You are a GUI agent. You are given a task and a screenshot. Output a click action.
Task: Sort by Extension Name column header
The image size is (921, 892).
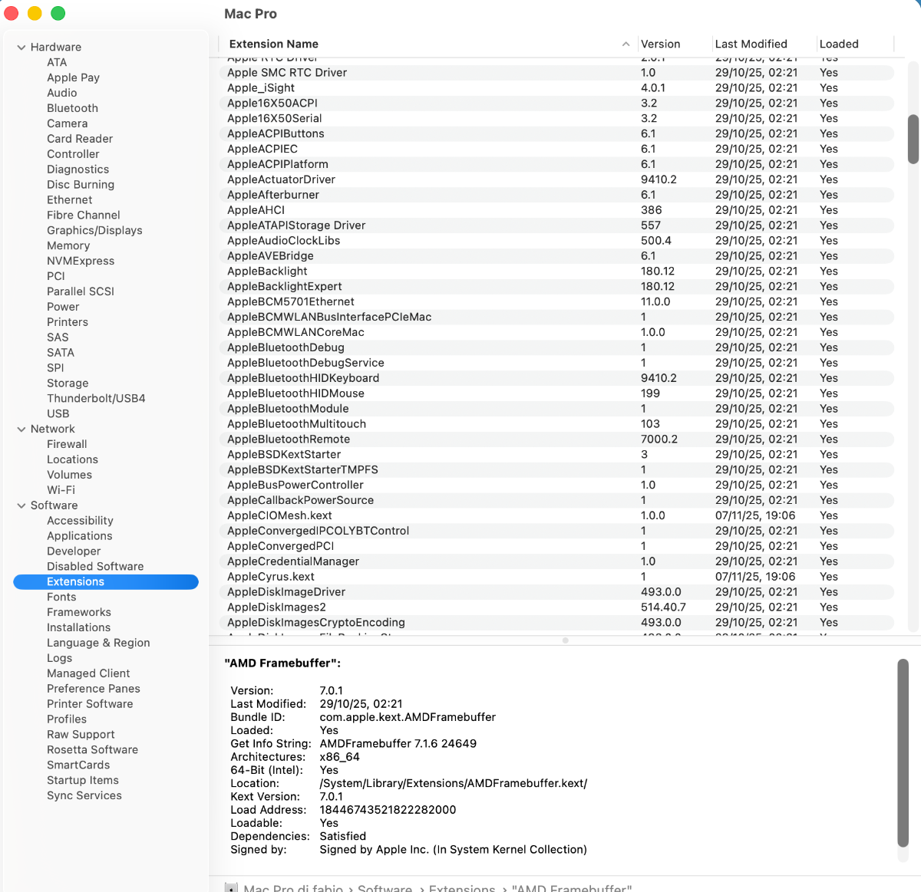click(273, 44)
